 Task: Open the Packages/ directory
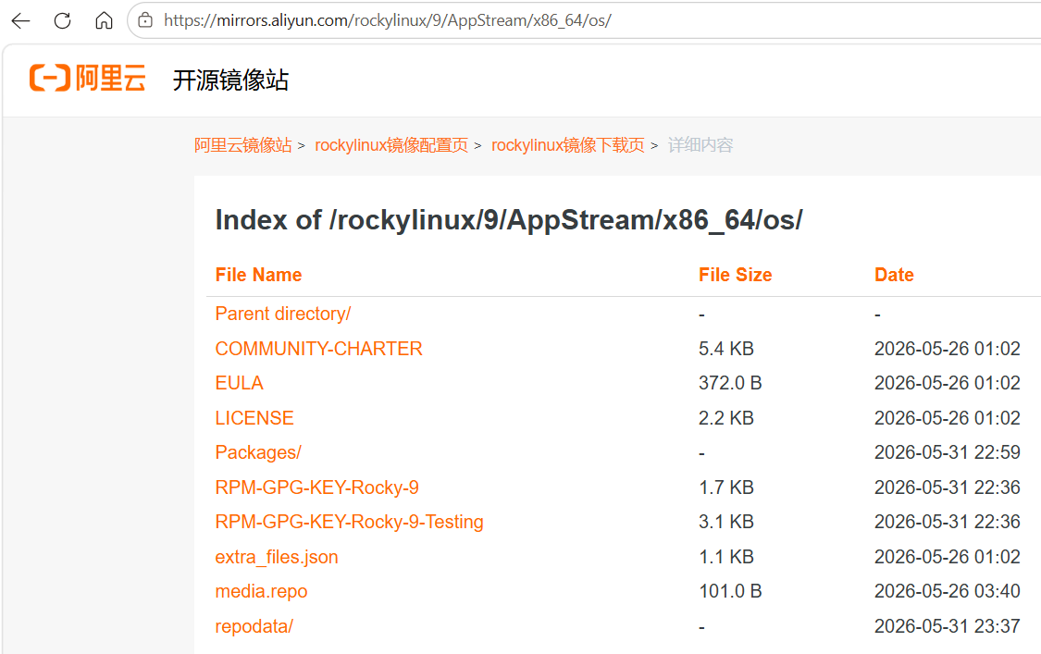pos(258,453)
